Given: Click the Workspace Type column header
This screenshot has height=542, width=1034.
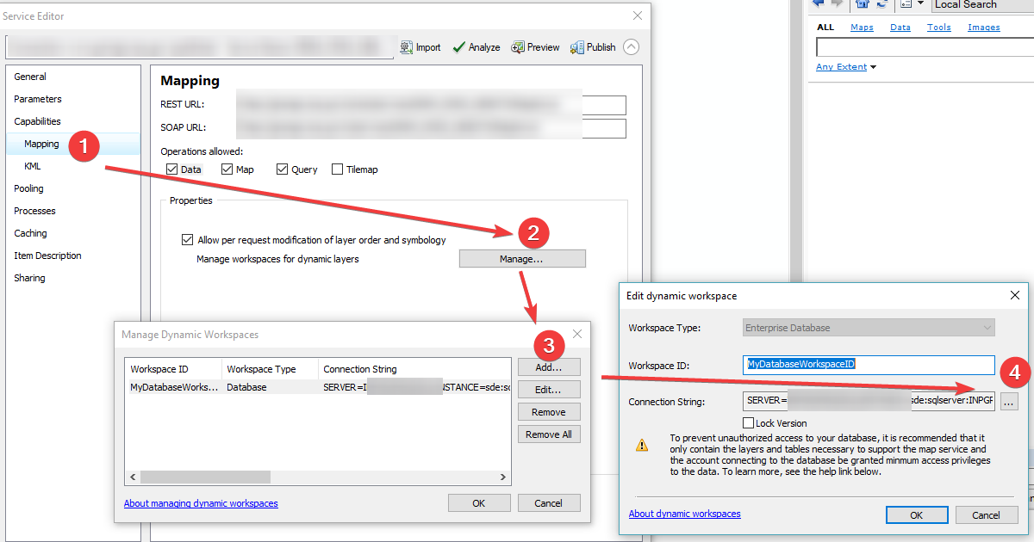Looking at the screenshot, I should pos(270,369).
